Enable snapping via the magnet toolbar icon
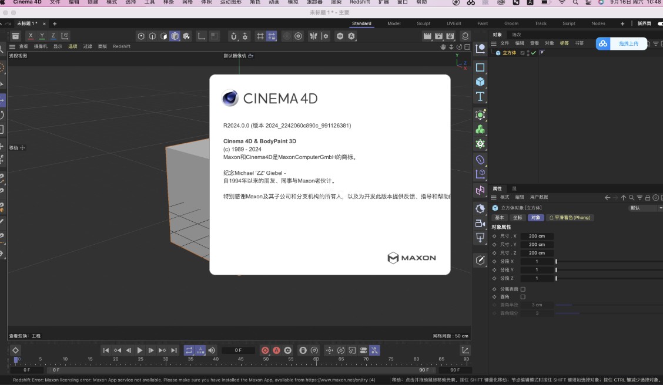 (x=233, y=36)
